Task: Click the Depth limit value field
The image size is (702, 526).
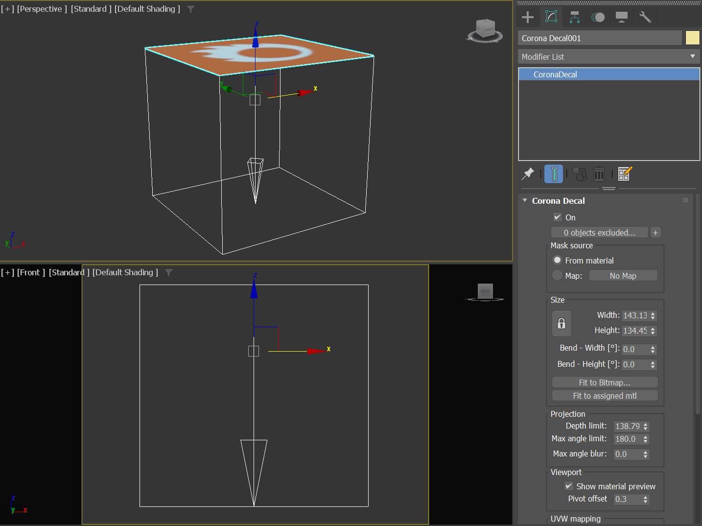Action: (628, 426)
